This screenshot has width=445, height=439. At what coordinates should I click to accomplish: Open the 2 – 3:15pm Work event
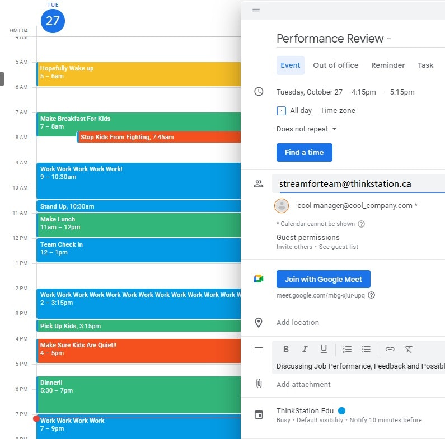point(138,304)
